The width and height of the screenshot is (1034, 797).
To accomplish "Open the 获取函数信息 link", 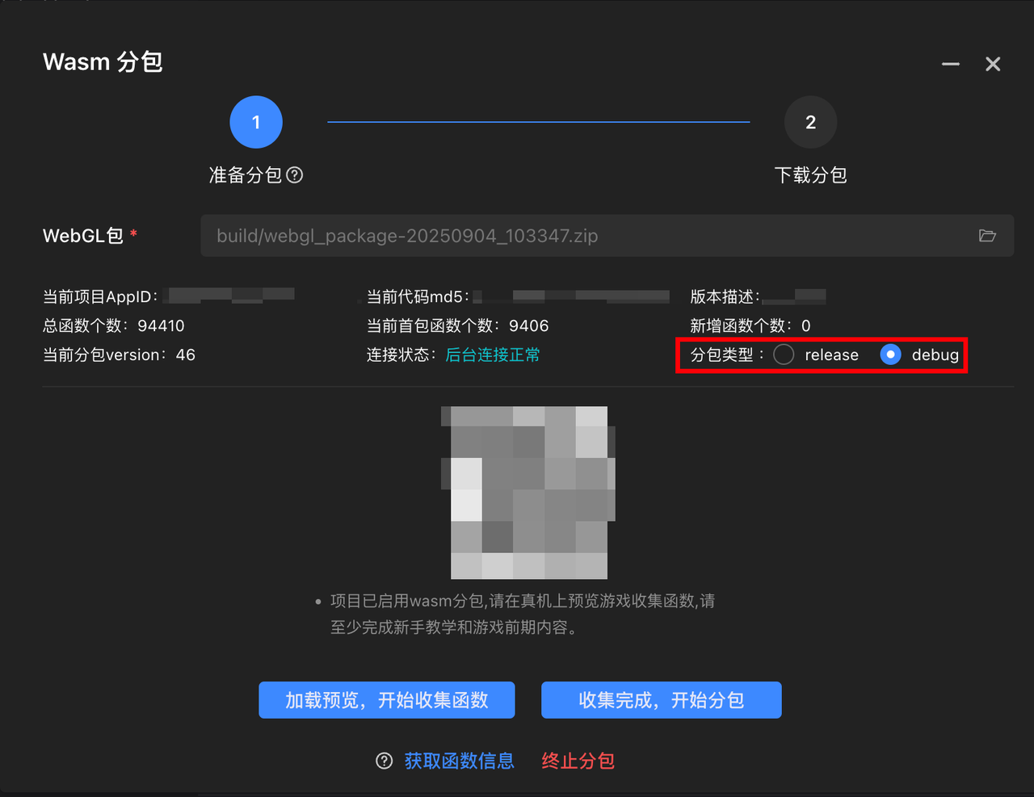I will [459, 761].
